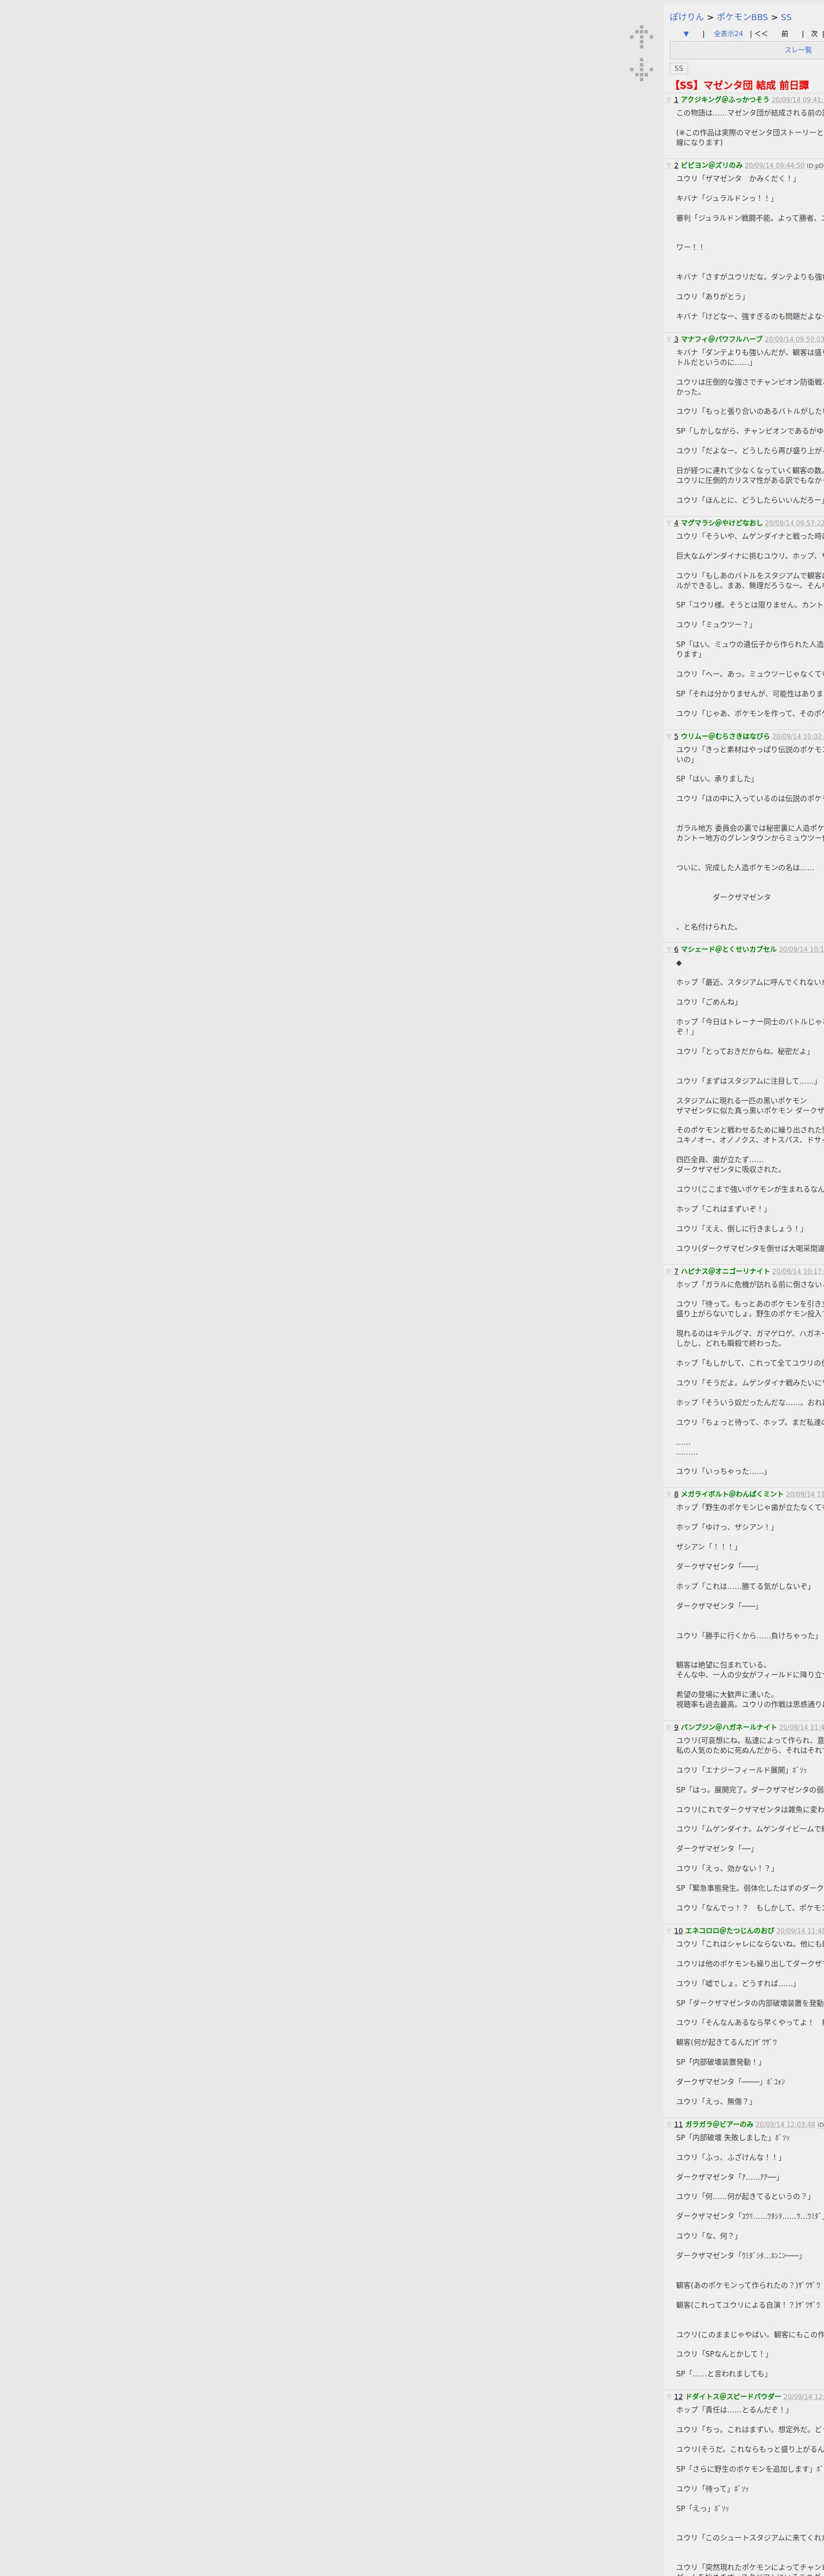This screenshot has width=824, height=2576.
Task: Select the SS tag button
Action: coord(678,69)
